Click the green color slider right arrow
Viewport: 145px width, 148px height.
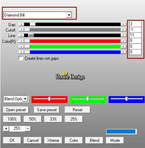click(x=123, y=46)
